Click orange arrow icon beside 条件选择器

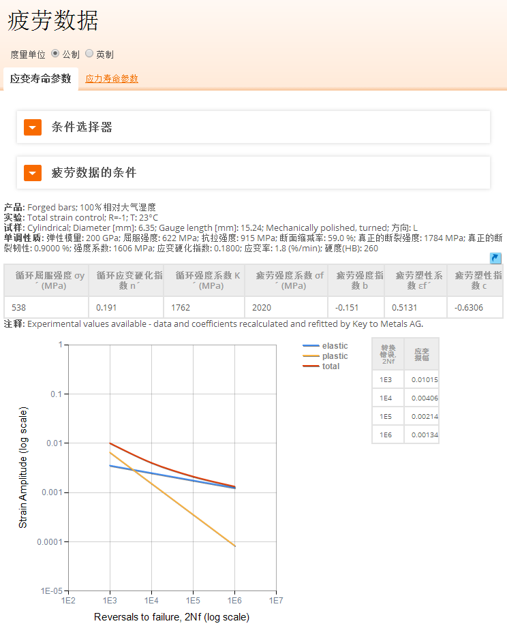33,127
